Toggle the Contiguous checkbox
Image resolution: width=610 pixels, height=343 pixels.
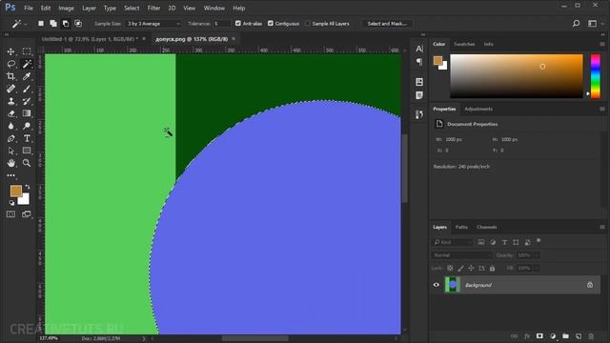[x=271, y=23]
